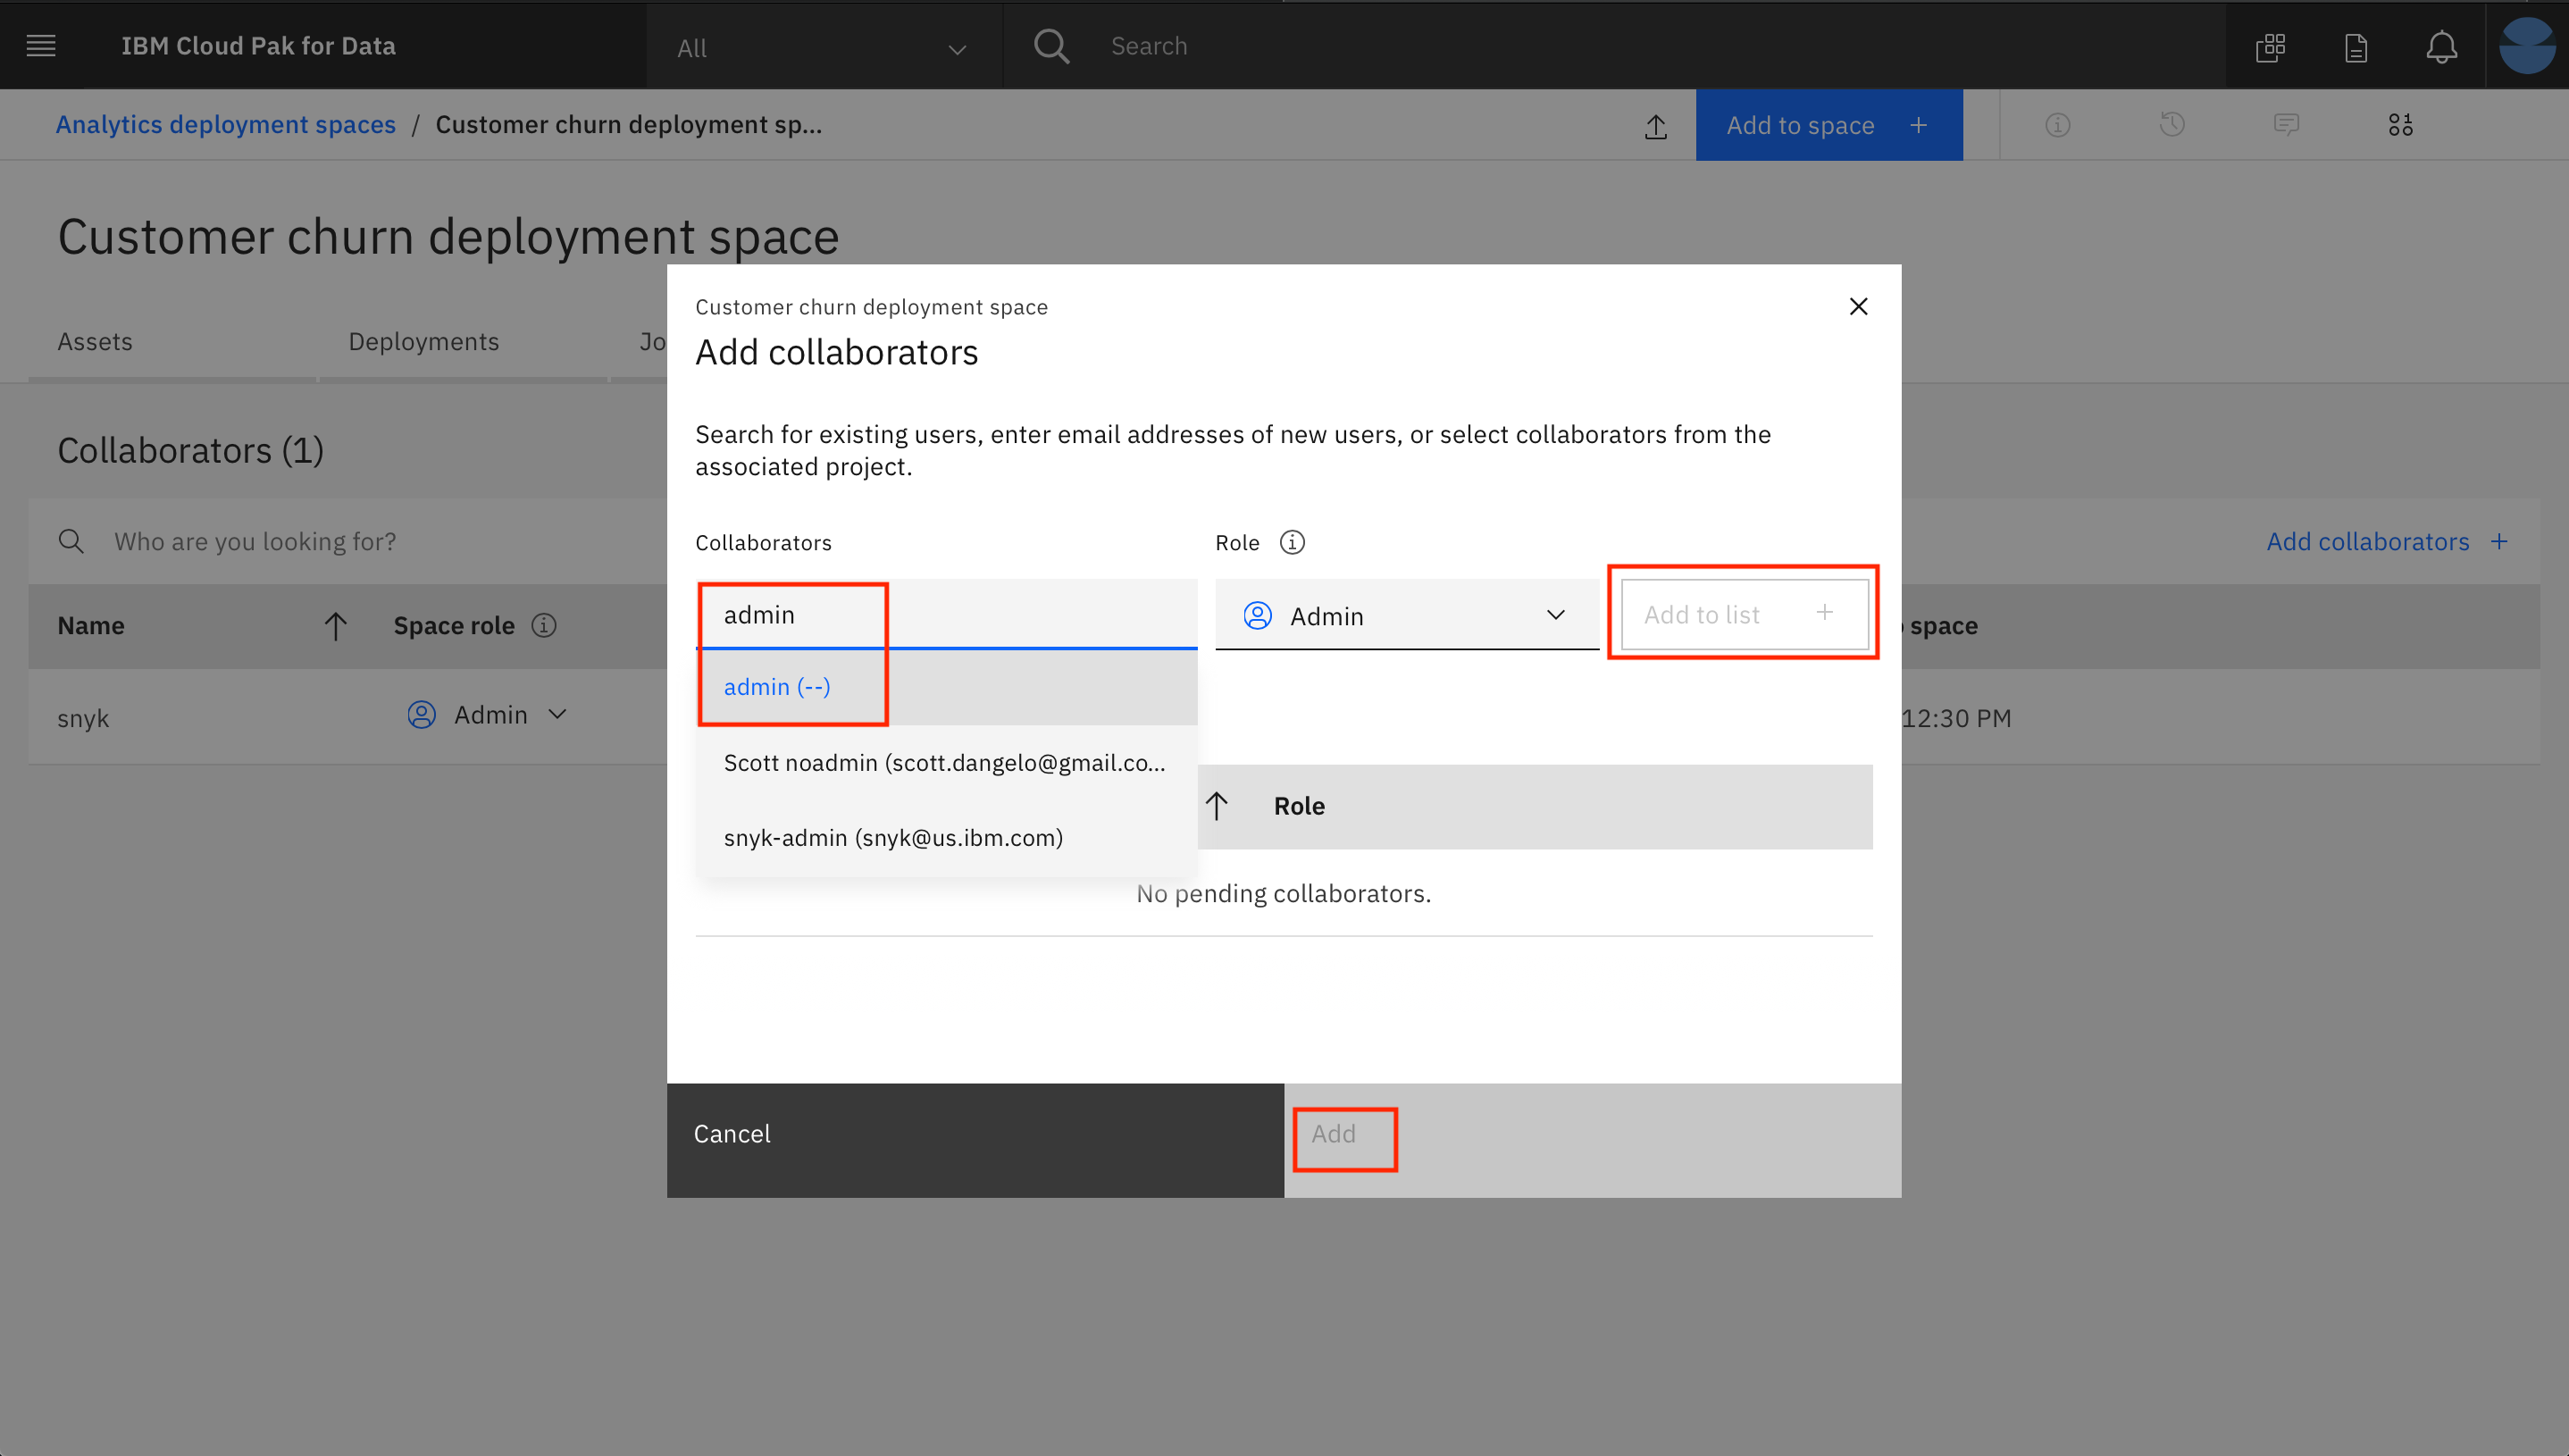2569x1456 pixels.
Task: Click the upload/export space icon
Action: pyautogui.click(x=1655, y=126)
